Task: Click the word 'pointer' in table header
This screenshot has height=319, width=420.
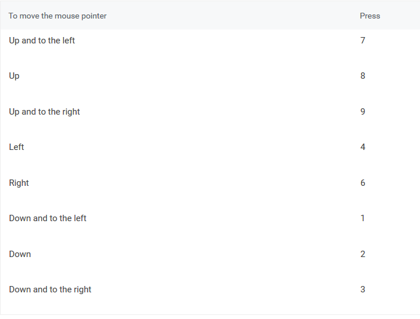Action: [94, 16]
